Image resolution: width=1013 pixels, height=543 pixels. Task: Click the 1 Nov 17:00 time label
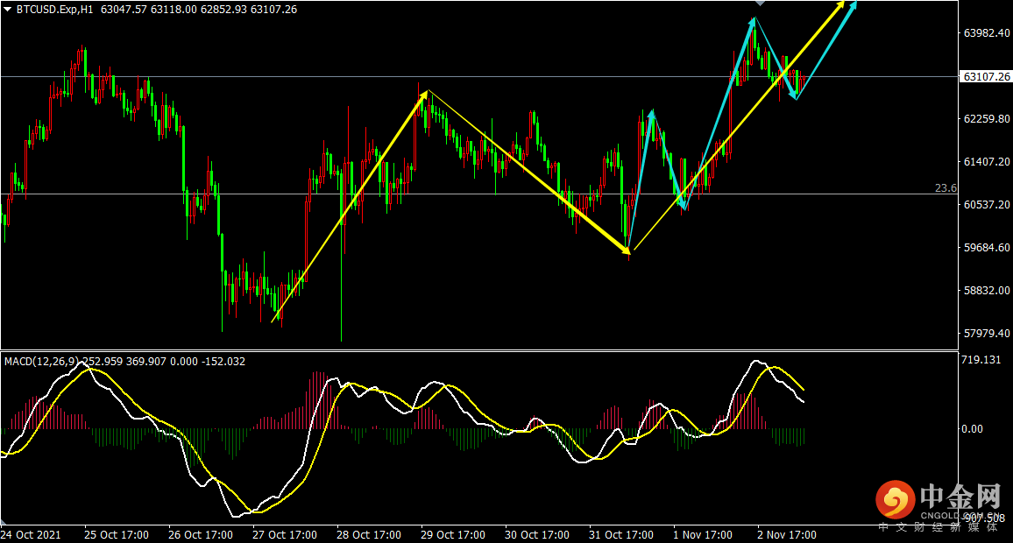[x=702, y=534]
